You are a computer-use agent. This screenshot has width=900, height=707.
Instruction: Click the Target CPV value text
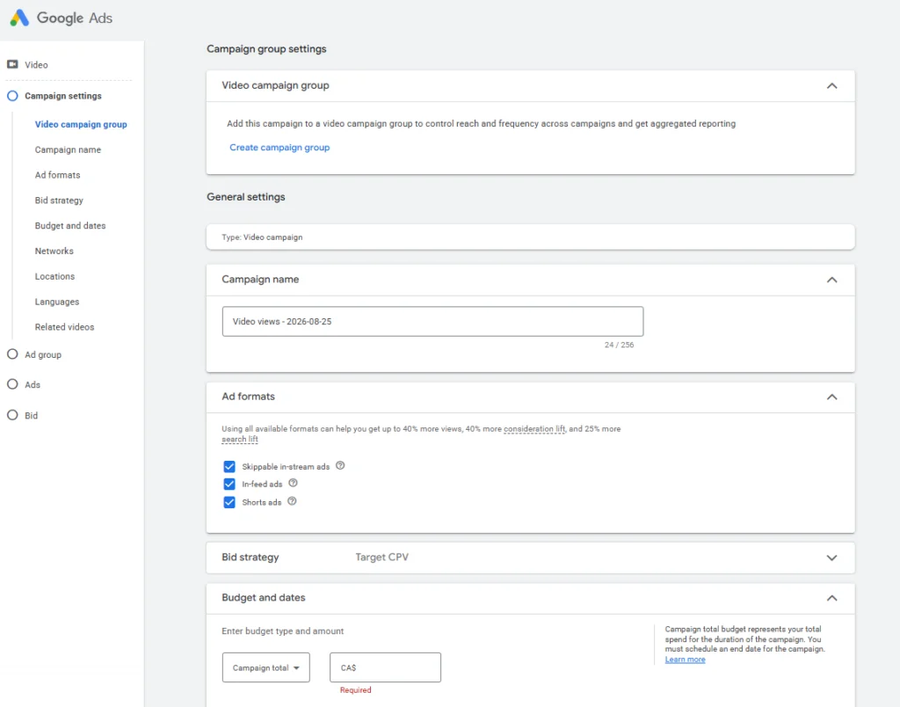381,558
